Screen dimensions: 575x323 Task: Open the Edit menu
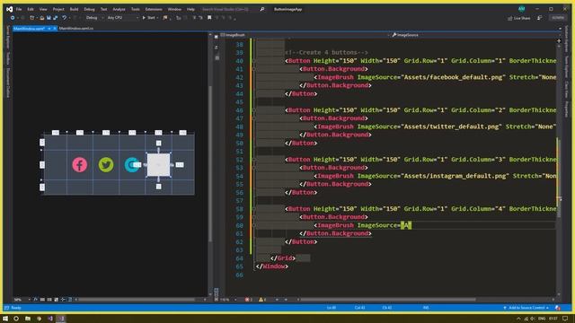tap(31, 9)
